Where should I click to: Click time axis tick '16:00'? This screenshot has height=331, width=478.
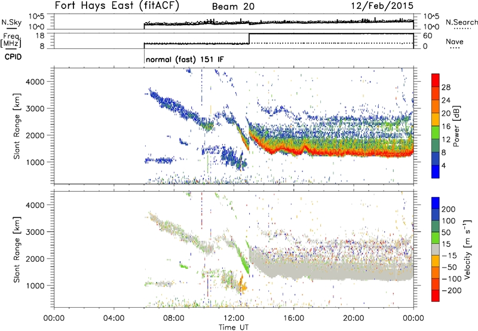point(293,318)
